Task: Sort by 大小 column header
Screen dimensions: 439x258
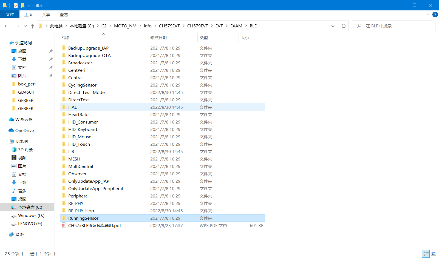Action: coord(252,38)
